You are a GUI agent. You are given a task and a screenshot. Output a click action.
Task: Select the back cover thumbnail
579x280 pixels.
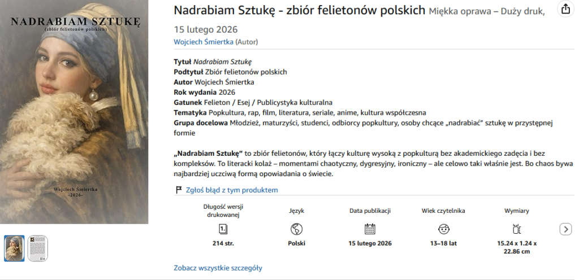[38, 248]
